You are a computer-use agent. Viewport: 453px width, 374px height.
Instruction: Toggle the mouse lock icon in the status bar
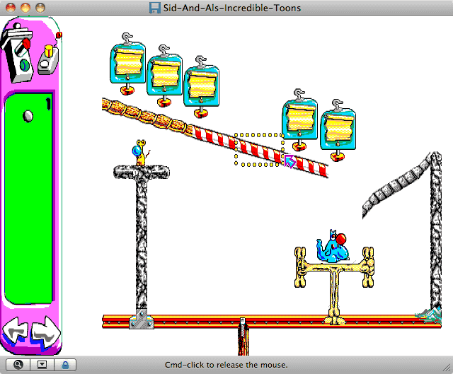pyautogui.click(x=65, y=365)
